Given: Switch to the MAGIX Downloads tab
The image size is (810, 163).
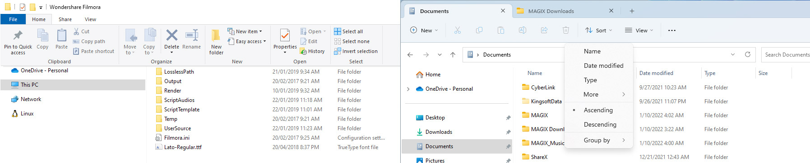Looking at the screenshot, I should (x=551, y=11).
